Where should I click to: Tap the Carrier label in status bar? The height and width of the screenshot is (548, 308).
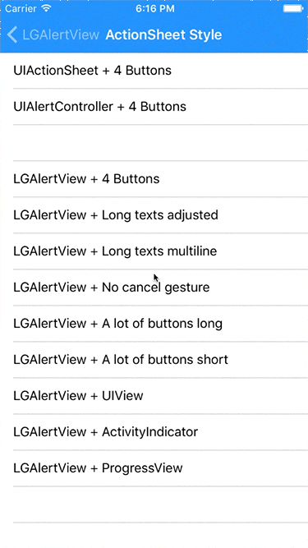coord(21,8)
